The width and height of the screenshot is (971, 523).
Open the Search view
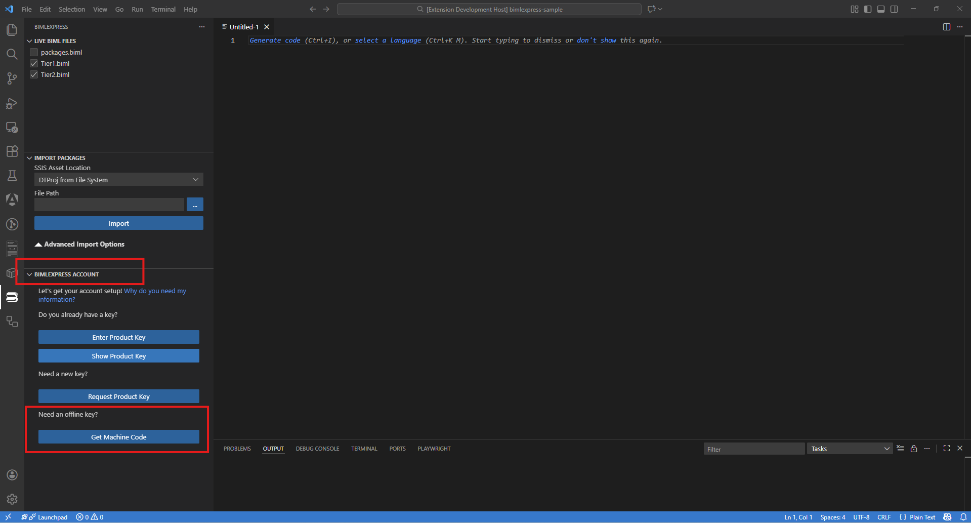click(12, 54)
